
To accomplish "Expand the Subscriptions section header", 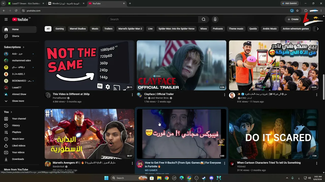I will (14, 47).
